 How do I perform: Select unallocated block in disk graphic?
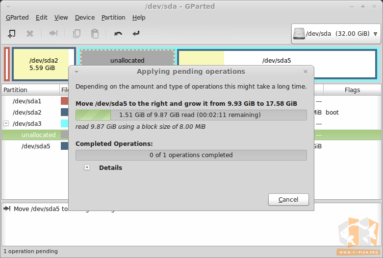coord(128,57)
